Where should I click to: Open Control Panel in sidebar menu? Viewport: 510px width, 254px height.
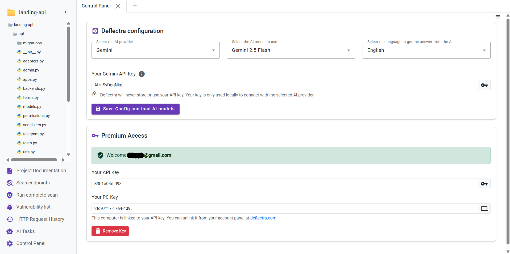point(31,243)
